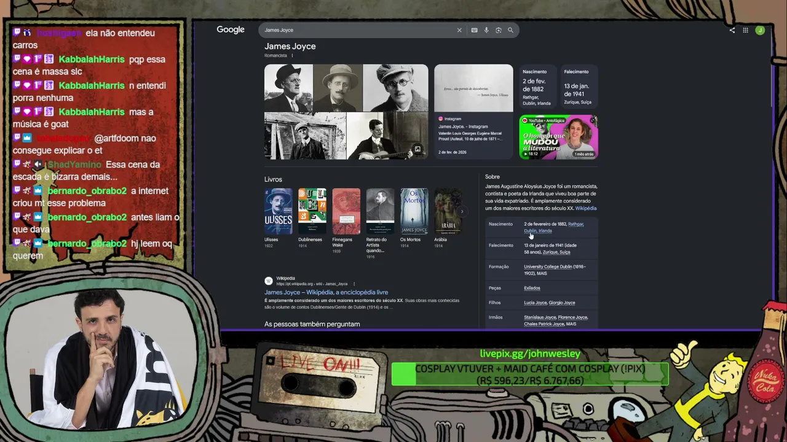787x442 pixels.
Task: Expand MAIS in the Formação row
Action: coord(542,273)
